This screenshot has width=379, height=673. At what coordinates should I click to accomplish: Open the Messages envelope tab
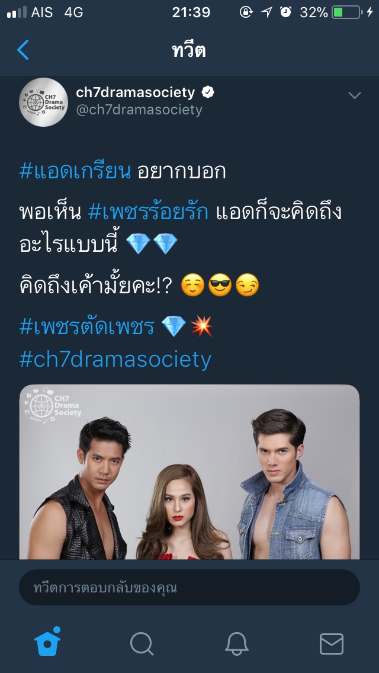(x=332, y=644)
